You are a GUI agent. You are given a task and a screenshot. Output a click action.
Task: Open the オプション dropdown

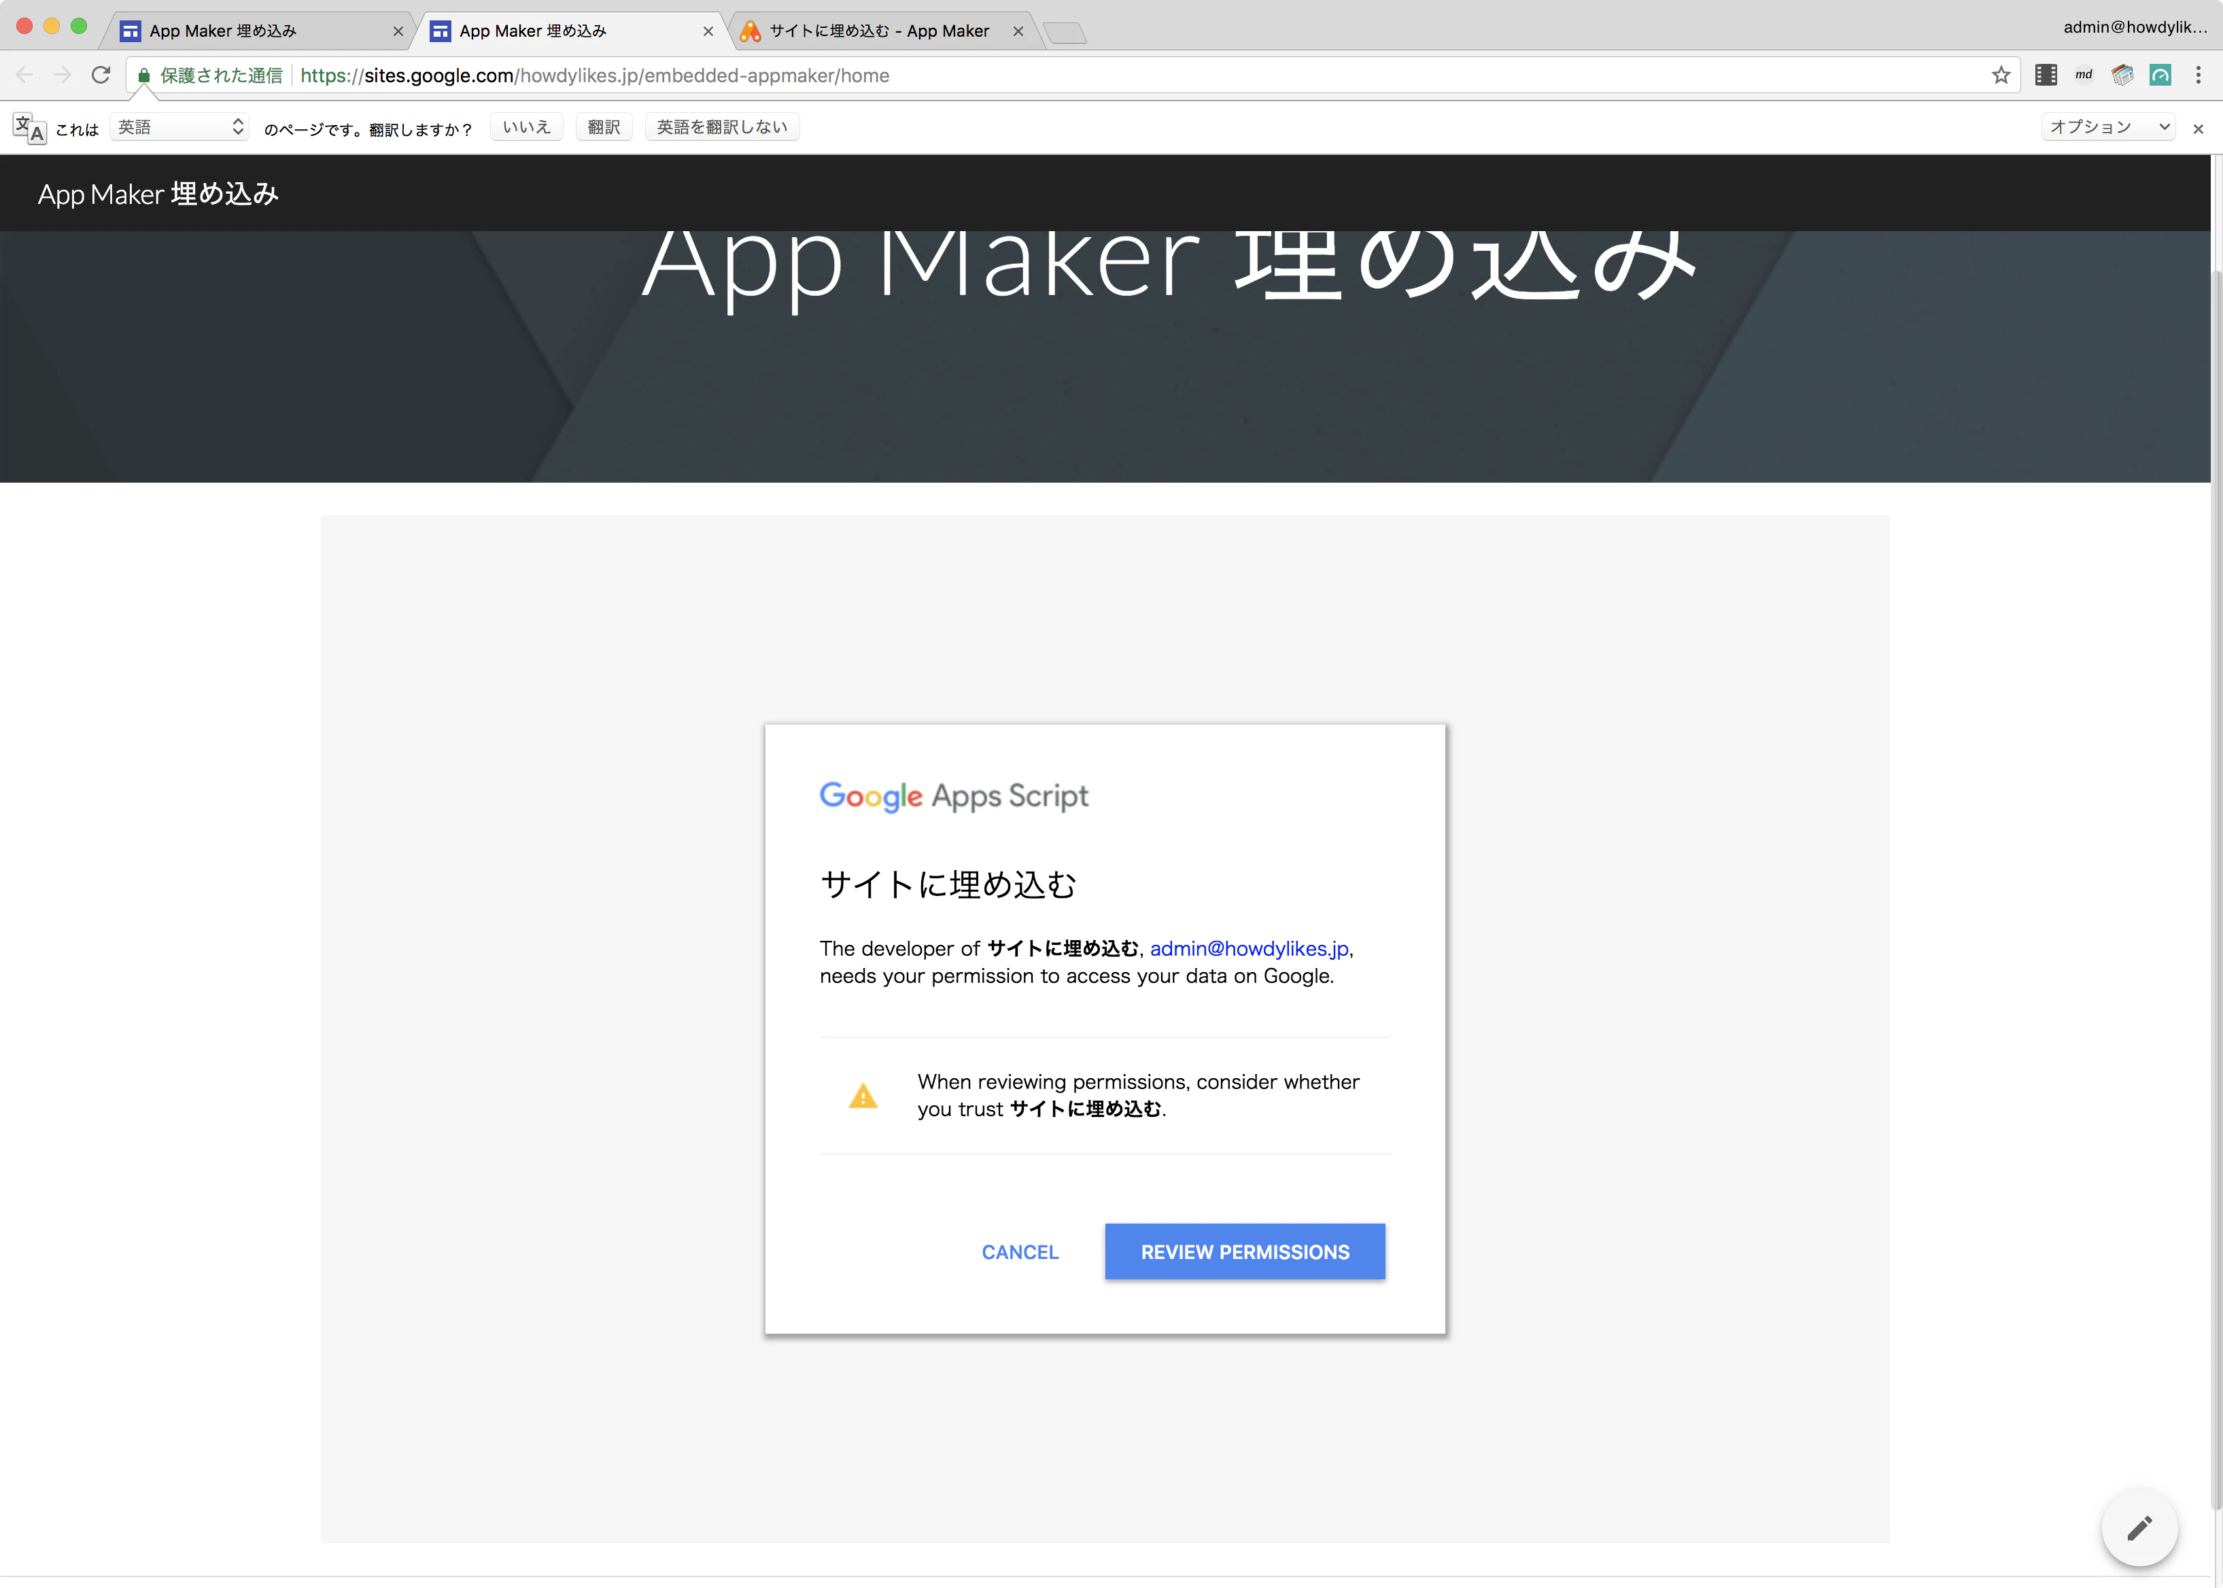coord(2107,127)
